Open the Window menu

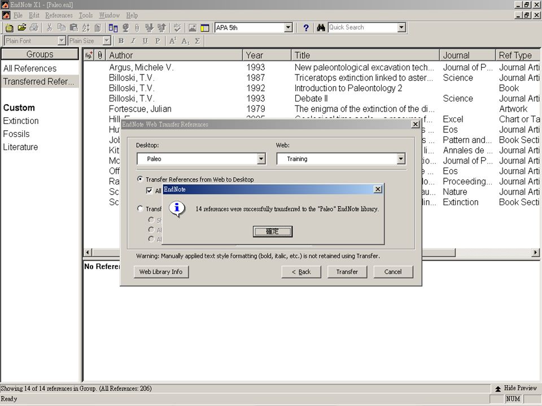tap(109, 15)
